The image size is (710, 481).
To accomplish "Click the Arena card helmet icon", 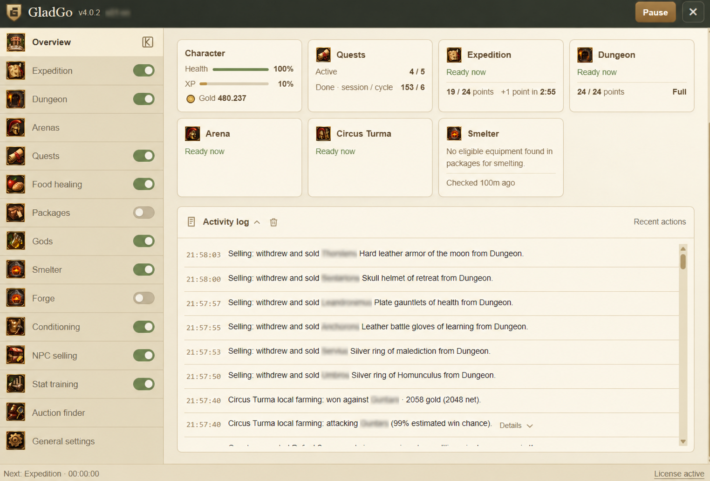I will pos(192,133).
